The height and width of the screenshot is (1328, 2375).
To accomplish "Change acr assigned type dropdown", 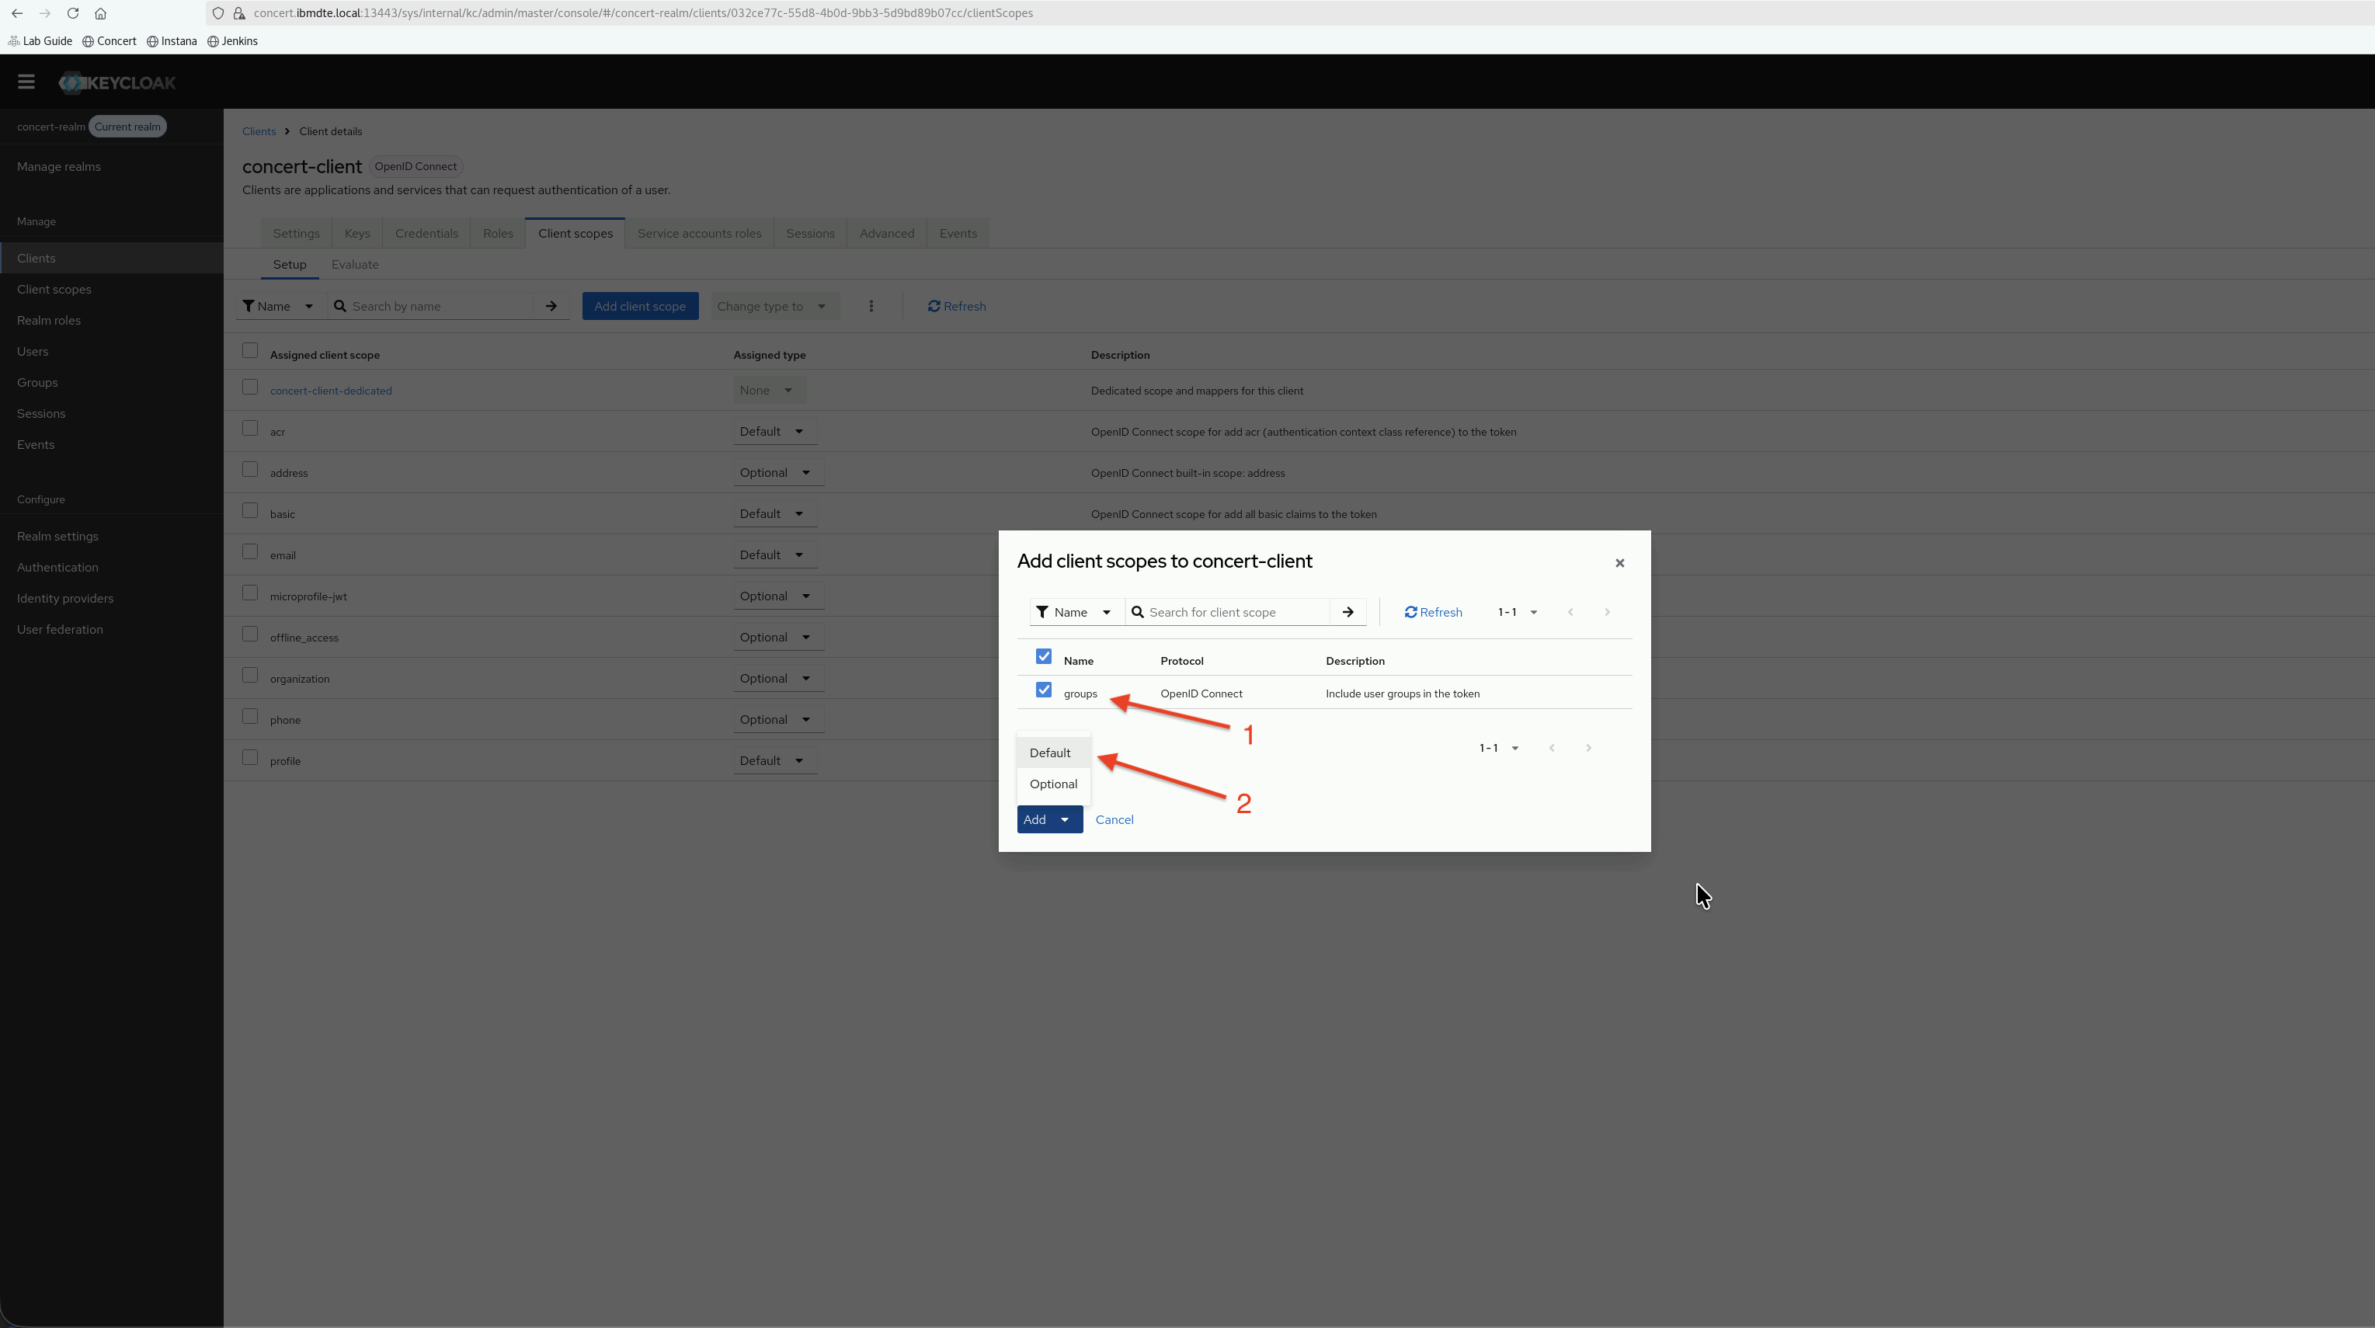I will click(x=774, y=431).
